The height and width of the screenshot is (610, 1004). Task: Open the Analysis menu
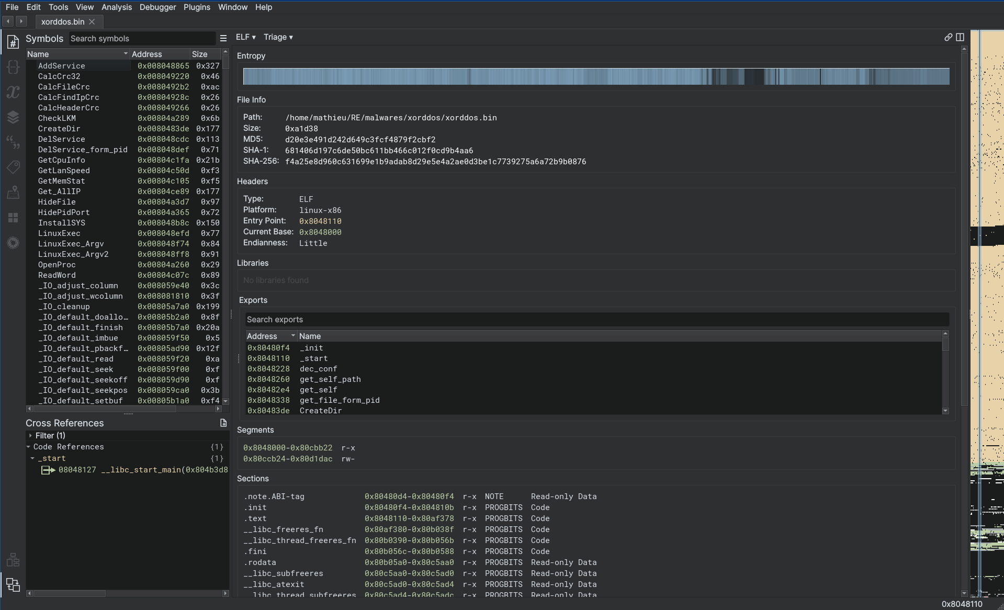pyautogui.click(x=116, y=7)
